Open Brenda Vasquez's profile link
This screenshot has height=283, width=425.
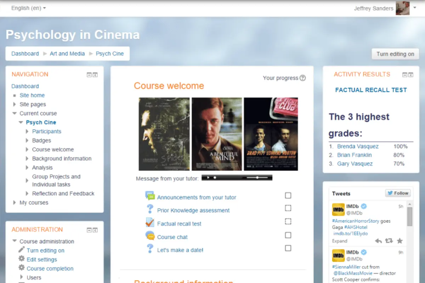click(358, 146)
